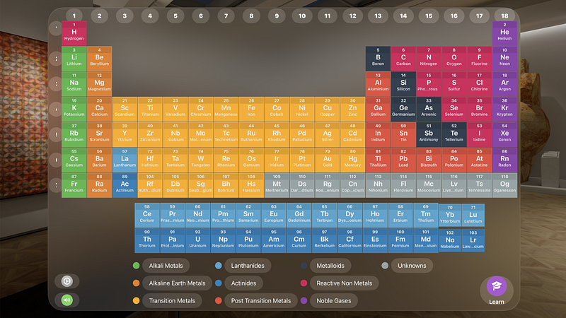Click the Post Transition Metals button

point(261,301)
